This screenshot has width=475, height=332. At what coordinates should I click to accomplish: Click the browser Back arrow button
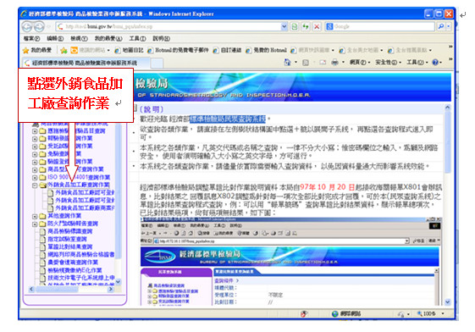[27, 26]
